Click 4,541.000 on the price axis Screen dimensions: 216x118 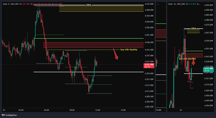pos(149,50)
